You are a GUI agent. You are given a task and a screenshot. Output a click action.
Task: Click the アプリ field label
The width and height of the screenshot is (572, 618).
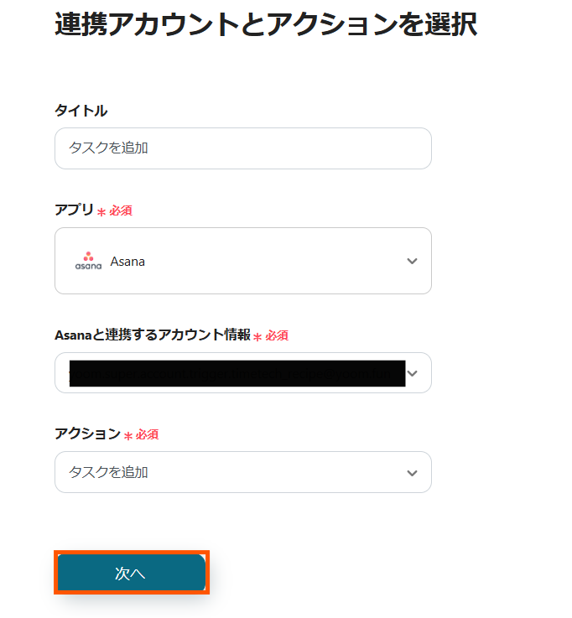point(74,210)
